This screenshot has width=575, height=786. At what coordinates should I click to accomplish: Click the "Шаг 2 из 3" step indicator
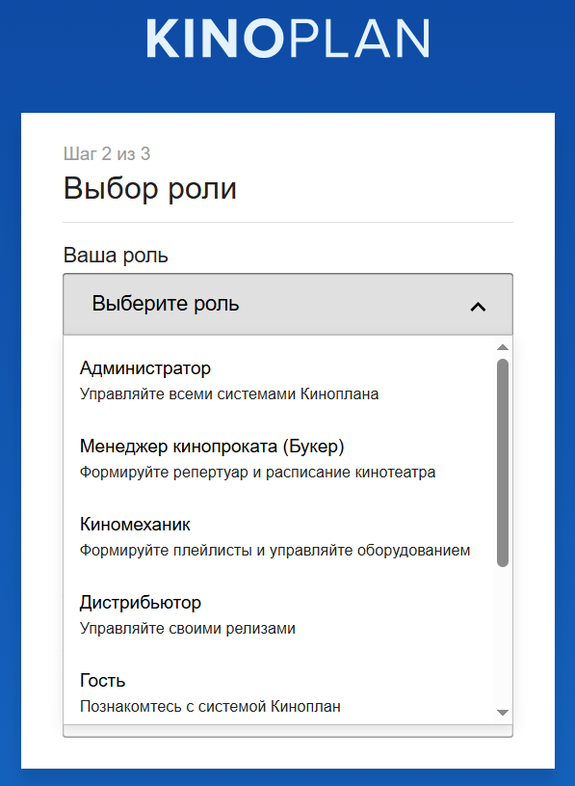pyautogui.click(x=107, y=153)
